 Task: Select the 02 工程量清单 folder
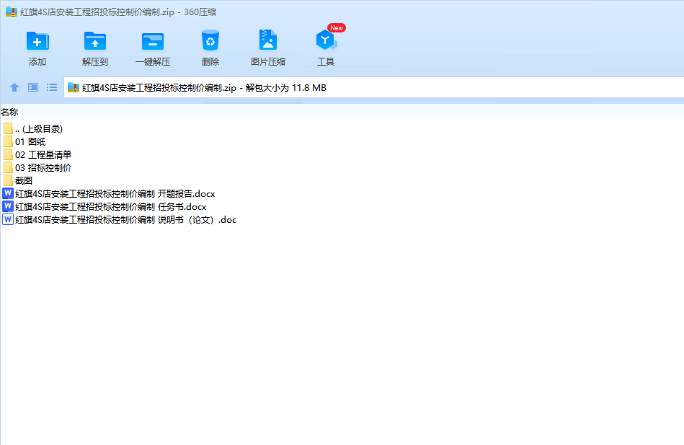pos(37,154)
